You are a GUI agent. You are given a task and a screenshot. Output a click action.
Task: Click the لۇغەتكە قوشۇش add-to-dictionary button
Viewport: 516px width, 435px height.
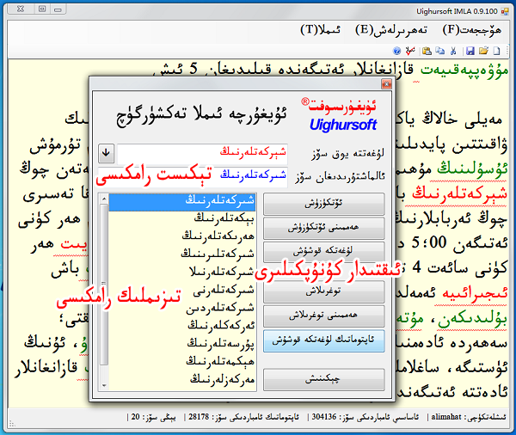coord(324,251)
